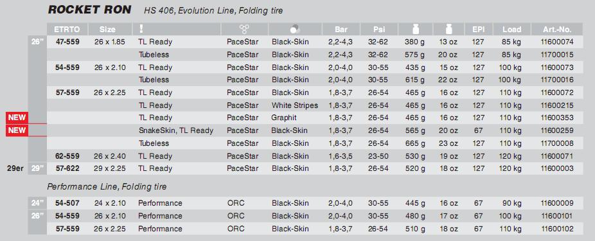
Task: Click the gram weight header icon
Action: click(x=415, y=29)
